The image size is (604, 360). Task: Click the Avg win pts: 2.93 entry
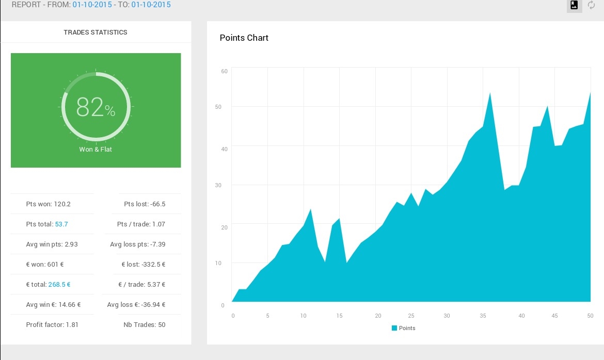pyautogui.click(x=52, y=244)
